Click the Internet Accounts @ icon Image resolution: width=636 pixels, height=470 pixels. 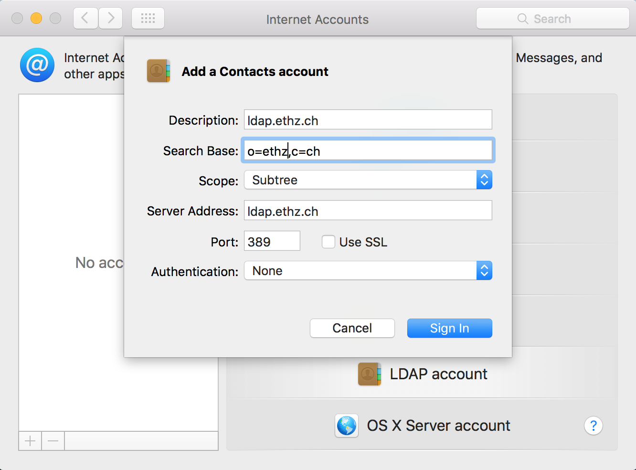tap(37, 65)
